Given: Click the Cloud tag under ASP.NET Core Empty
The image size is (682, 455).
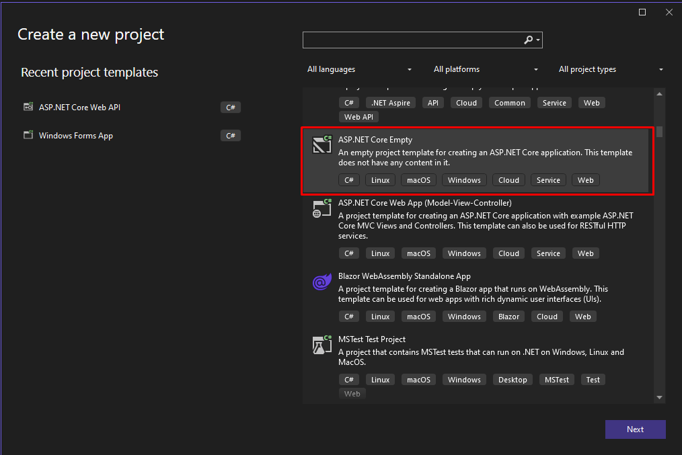Looking at the screenshot, I should coord(508,180).
